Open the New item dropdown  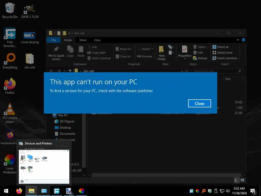pos(171,47)
